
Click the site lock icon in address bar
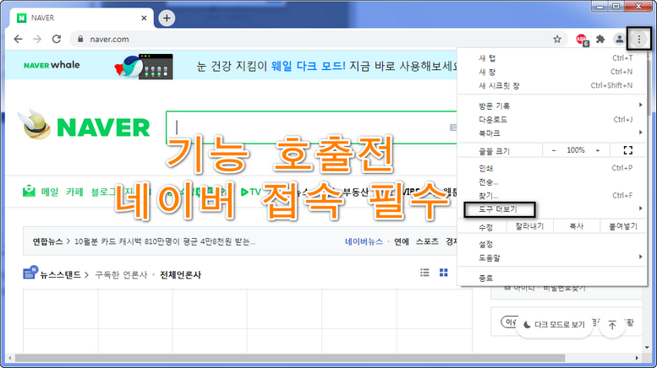tap(80, 40)
